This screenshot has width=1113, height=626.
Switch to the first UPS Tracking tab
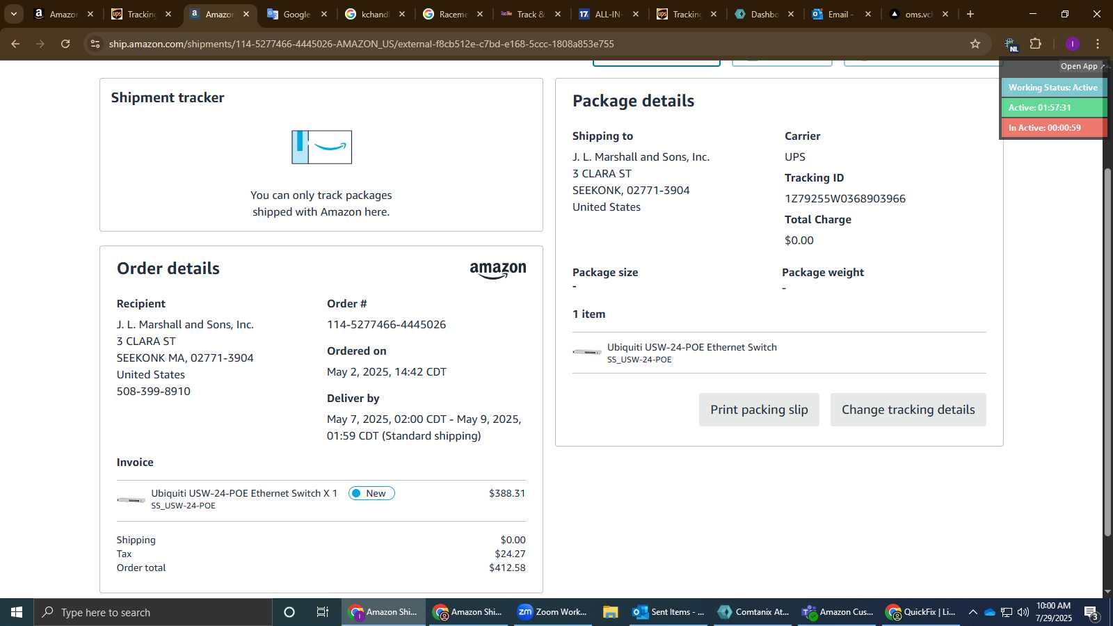[x=141, y=14]
